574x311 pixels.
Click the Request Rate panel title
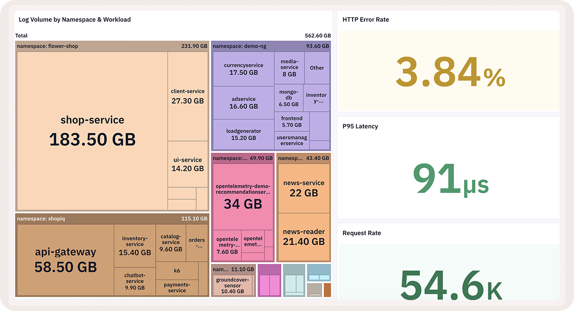(362, 233)
